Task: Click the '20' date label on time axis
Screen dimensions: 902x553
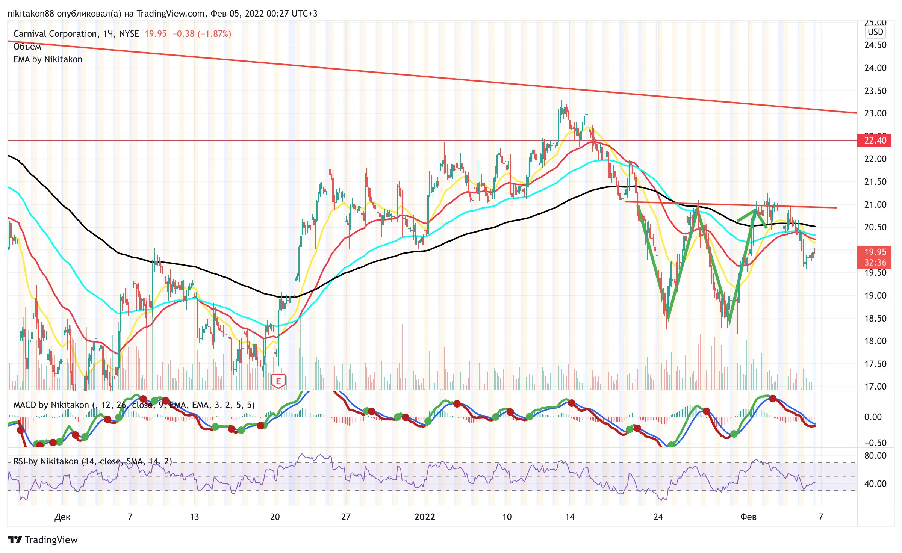Action: pos(275,517)
